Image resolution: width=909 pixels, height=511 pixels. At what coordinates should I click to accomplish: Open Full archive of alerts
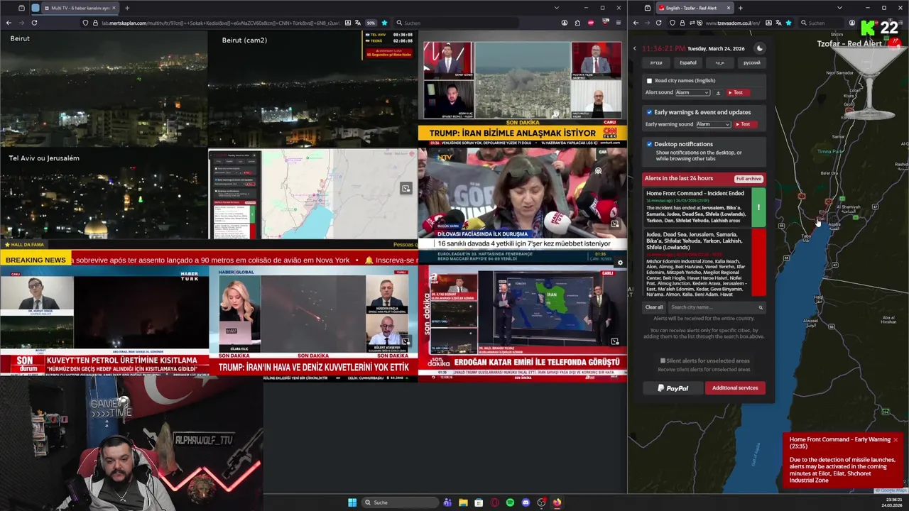click(x=749, y=179)
